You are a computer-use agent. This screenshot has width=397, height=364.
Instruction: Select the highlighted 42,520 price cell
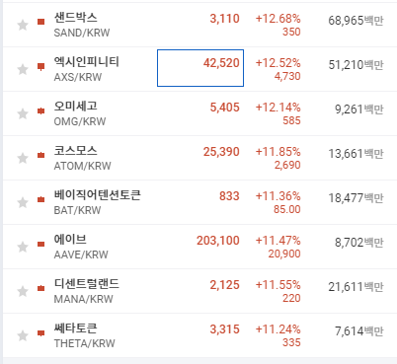[x=200, y=68]
